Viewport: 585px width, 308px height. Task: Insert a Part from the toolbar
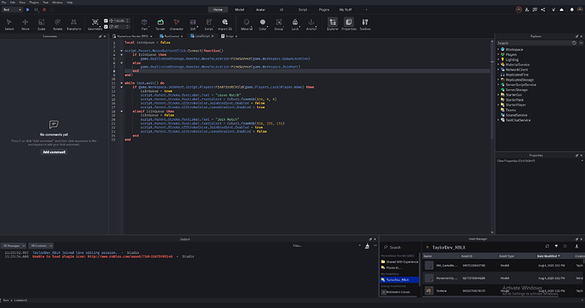[144, 25]
